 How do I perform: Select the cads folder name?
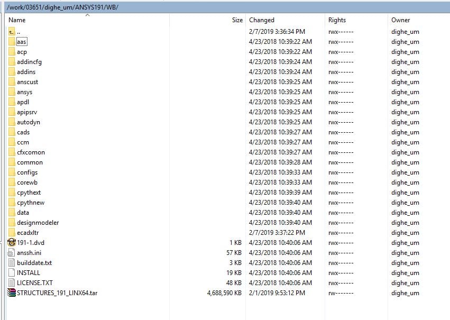tap(23, 132)
